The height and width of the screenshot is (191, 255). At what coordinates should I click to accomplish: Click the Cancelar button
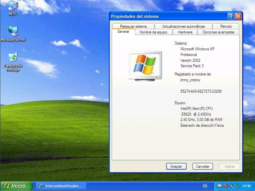(x=203, y=166)
